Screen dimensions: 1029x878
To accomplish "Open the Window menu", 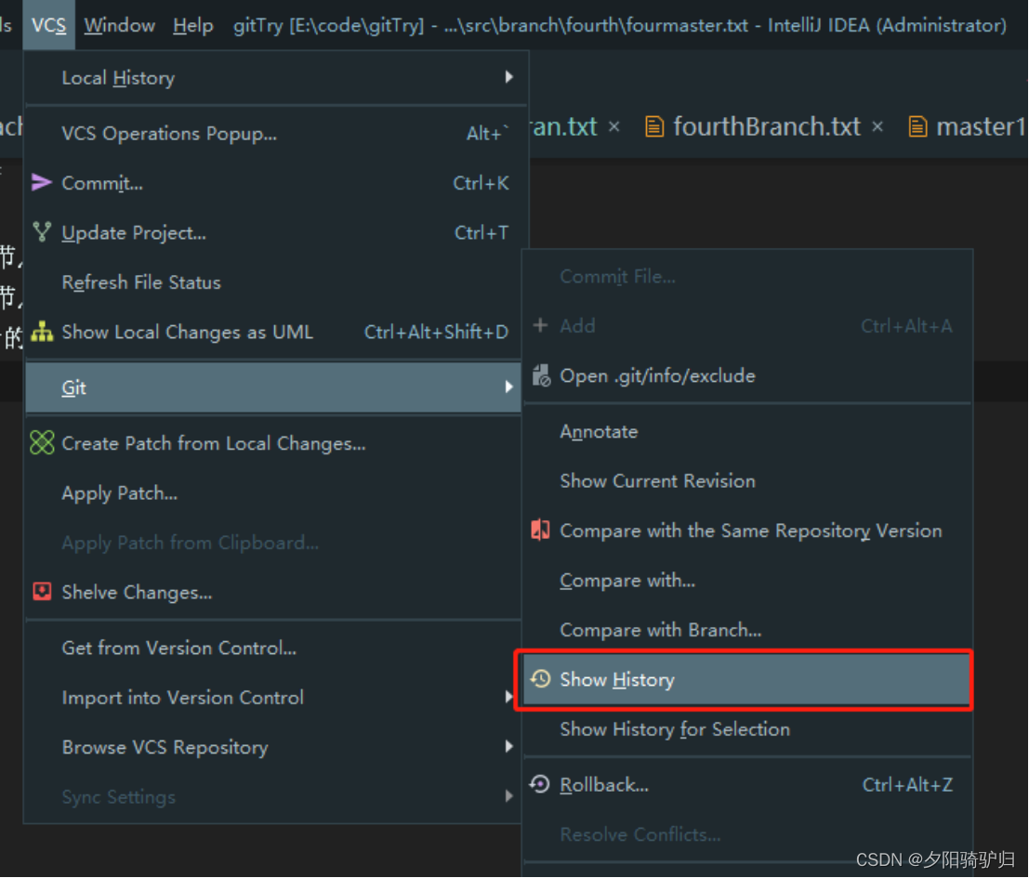I will coord(119,25).
